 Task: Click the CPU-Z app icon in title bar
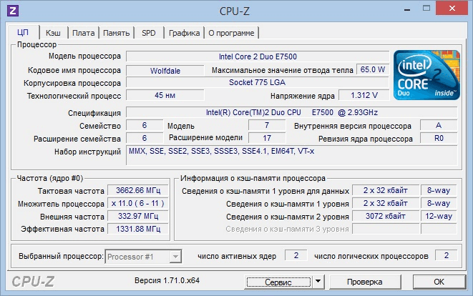tap(13, 11)
